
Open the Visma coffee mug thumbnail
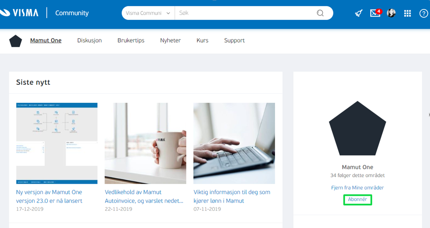coord(145,143)
